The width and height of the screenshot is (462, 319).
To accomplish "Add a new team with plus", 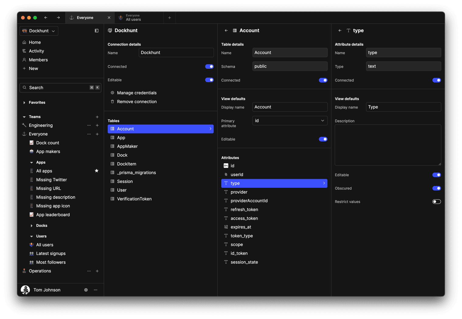I will tap(97, 117).
